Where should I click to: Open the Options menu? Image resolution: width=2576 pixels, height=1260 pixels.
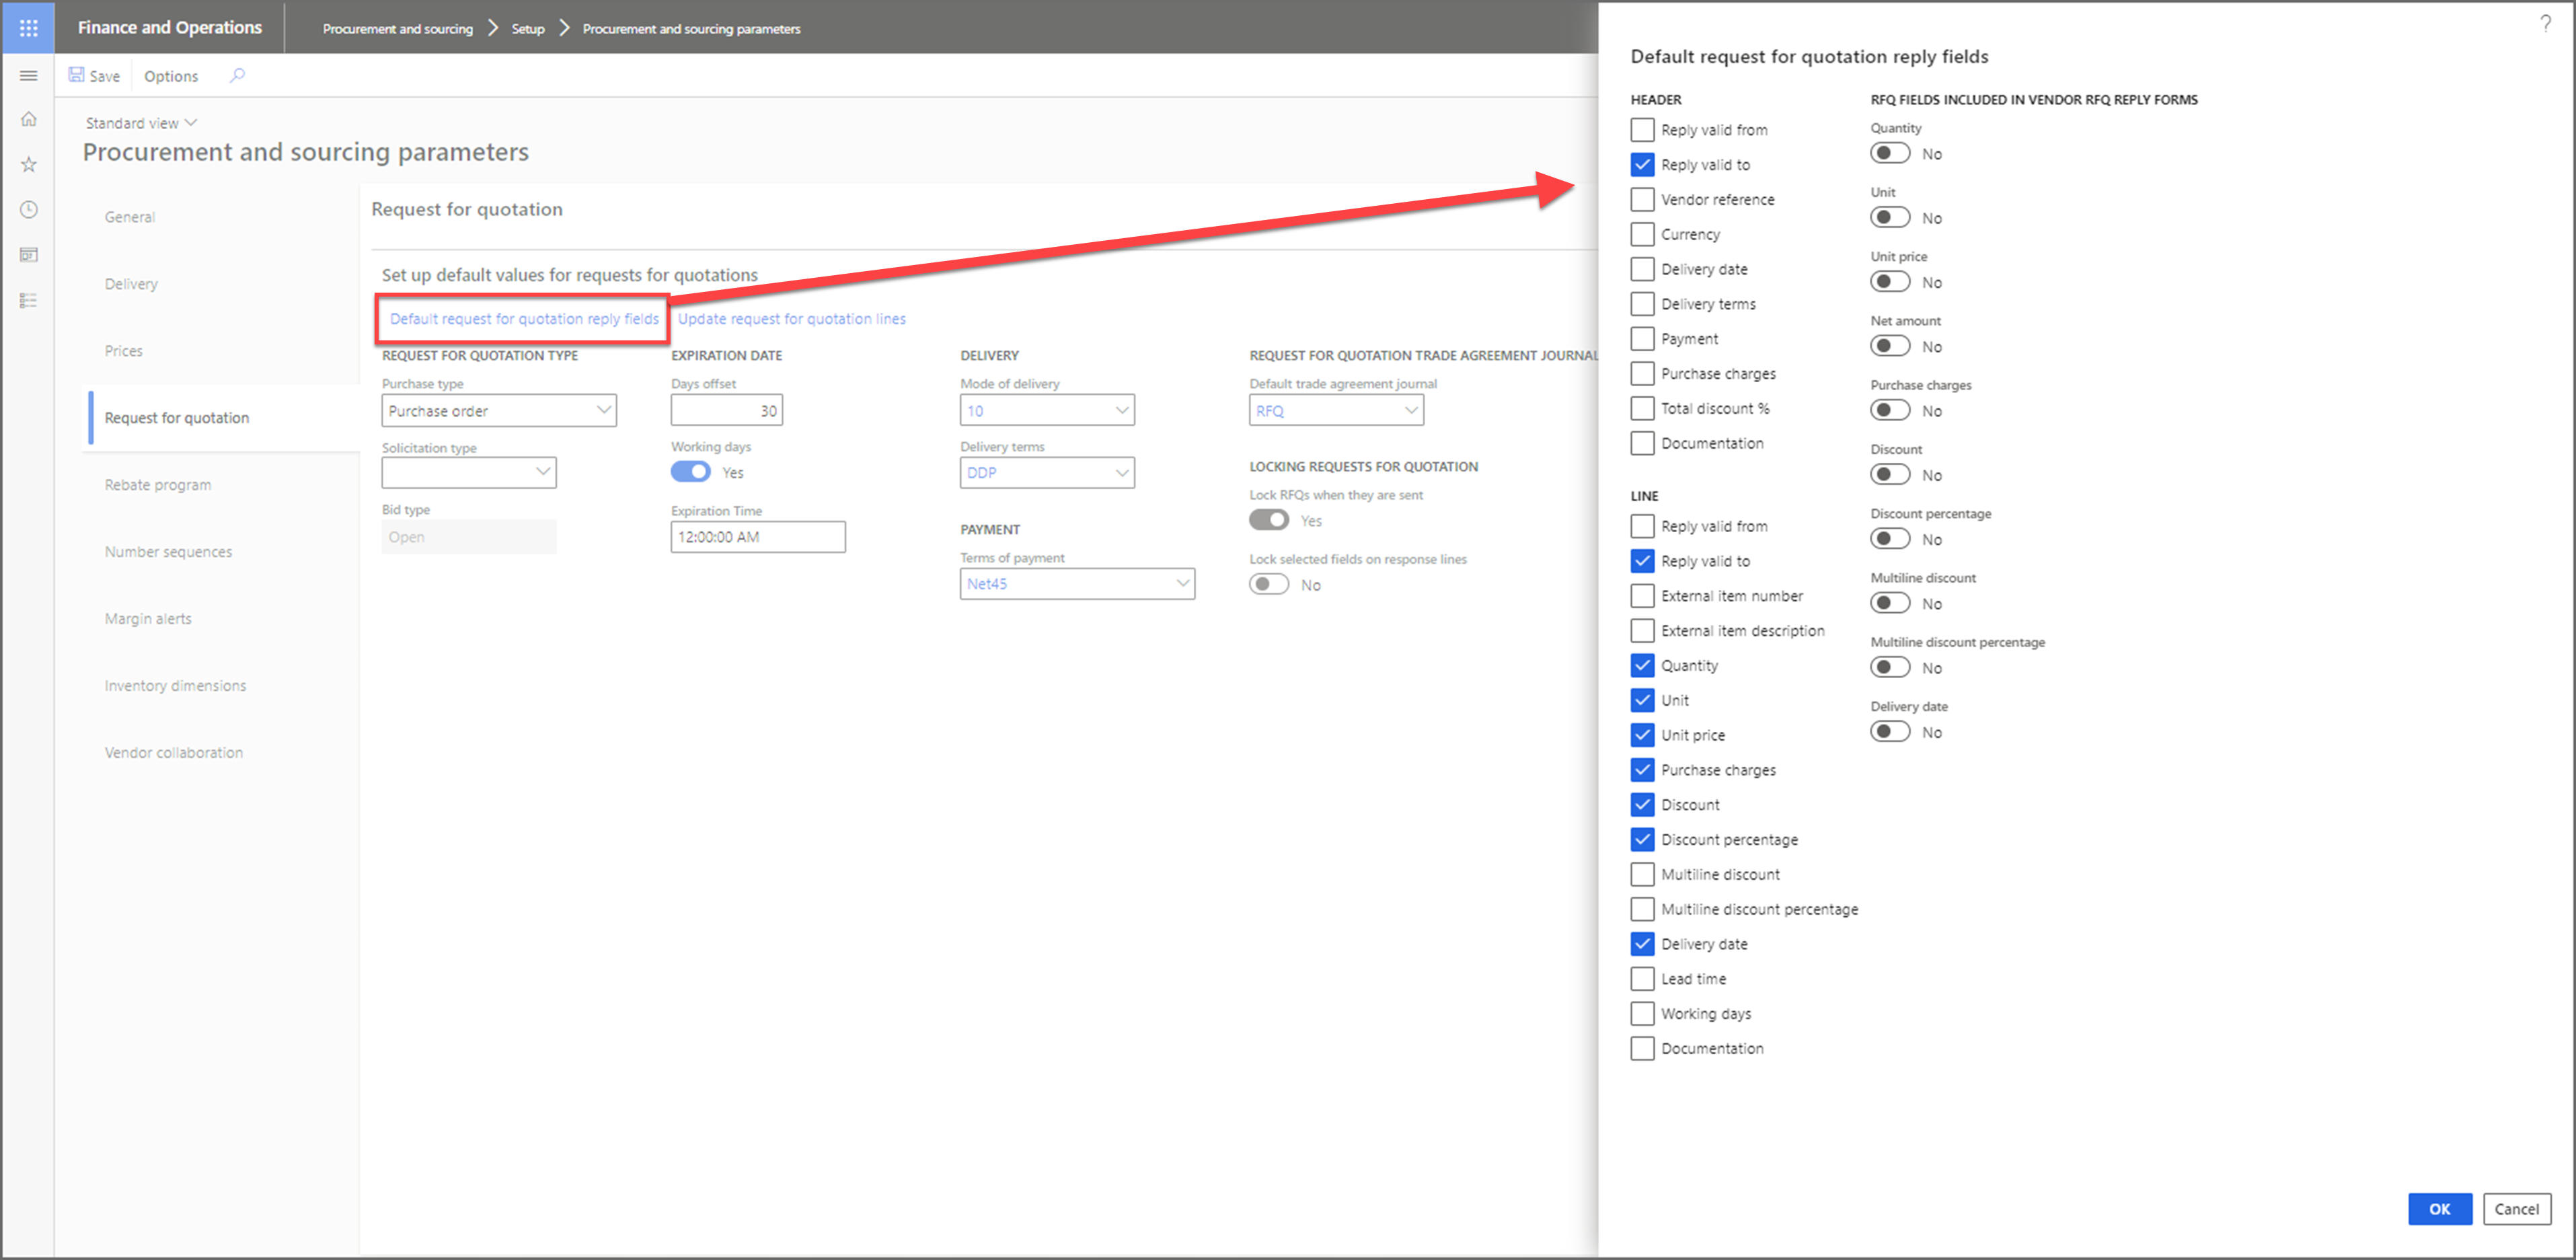tap(171, 76)
